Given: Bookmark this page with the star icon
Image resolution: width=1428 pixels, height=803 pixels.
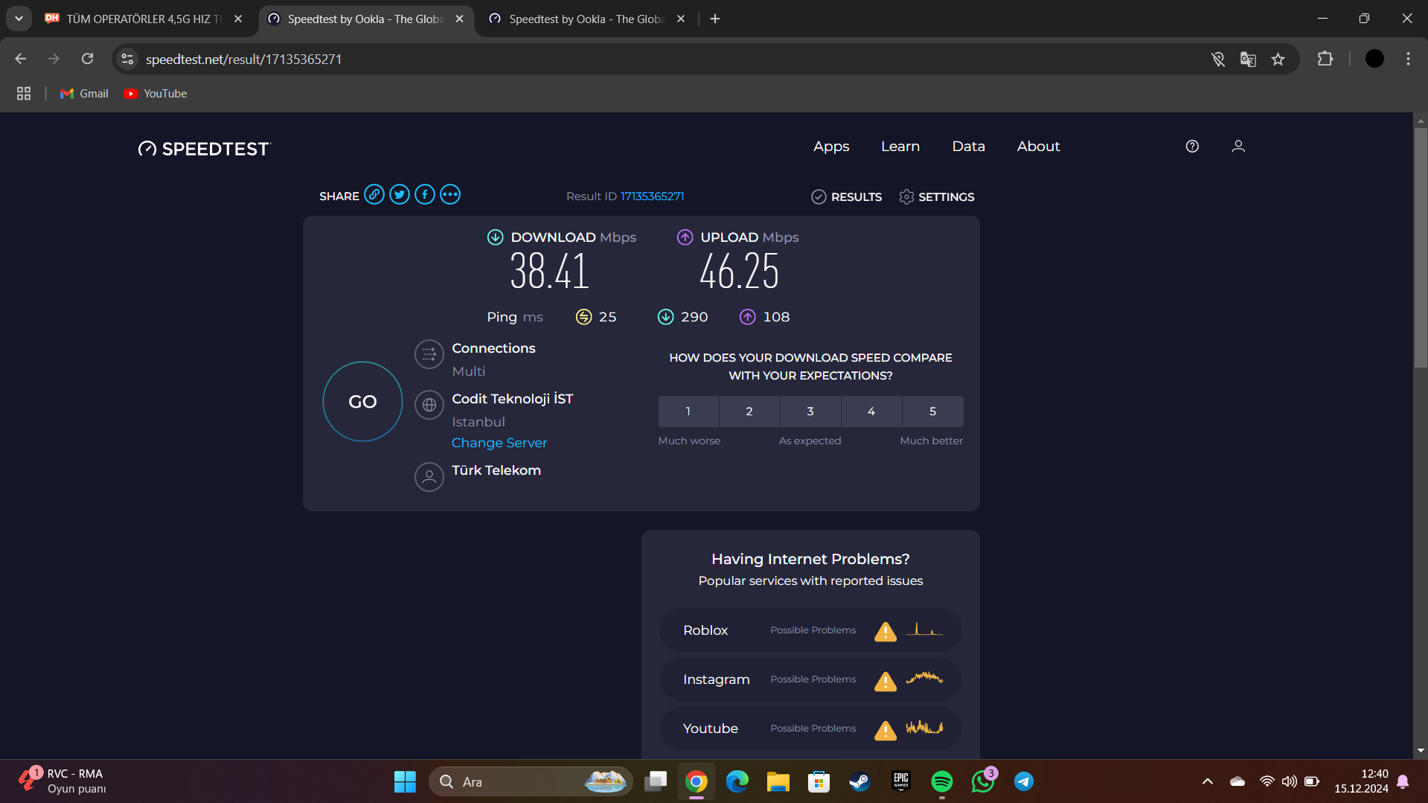Looking at the screenshot, I should (1278, 59).
